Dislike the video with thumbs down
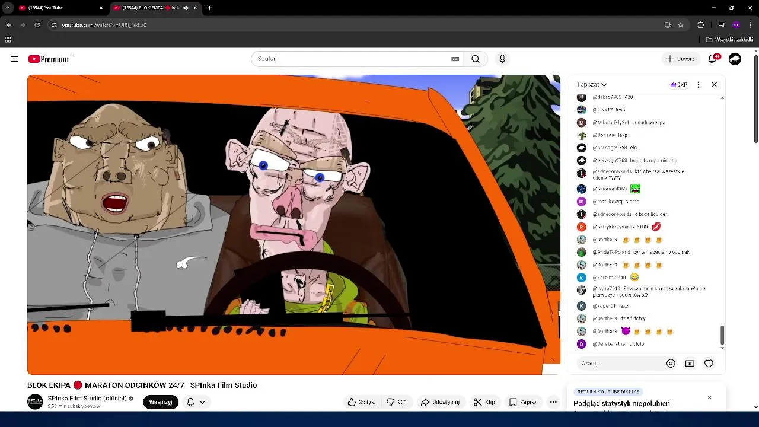Viewport: 759px width, 427px height. tap(397, 401)
